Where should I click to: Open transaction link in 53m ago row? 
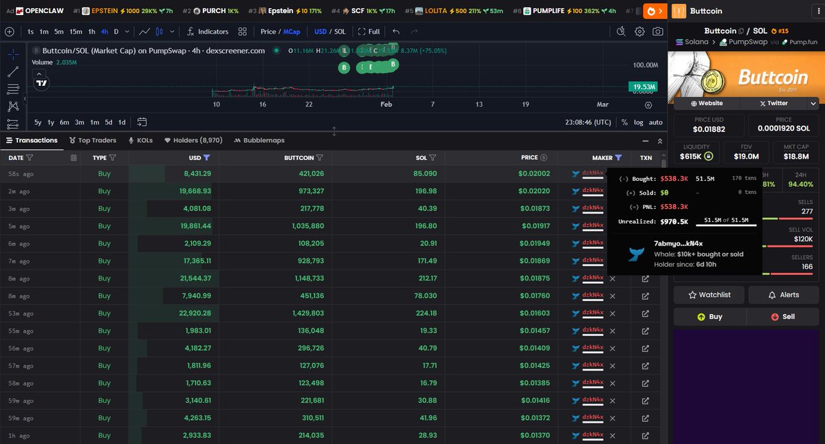coord(645,313)
